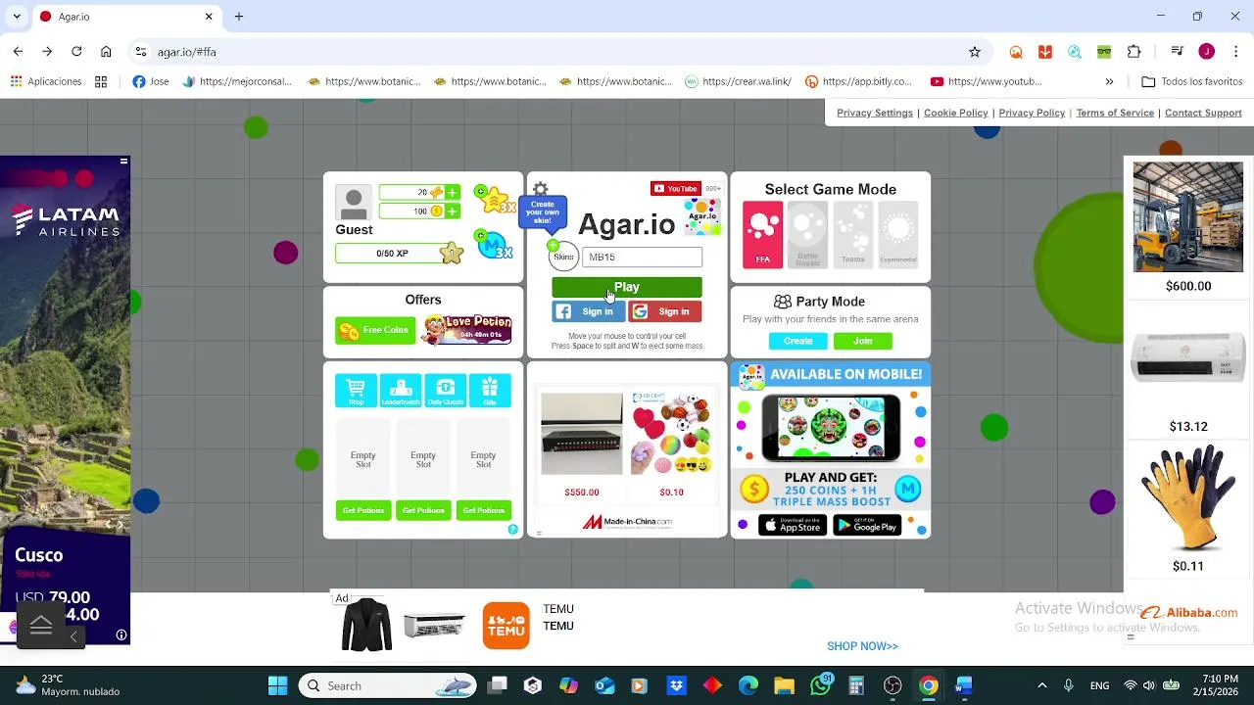This screenshot has height=705, width=1254.
Task: Open File Explorer from the taskbar
Action: pos(784,685)
